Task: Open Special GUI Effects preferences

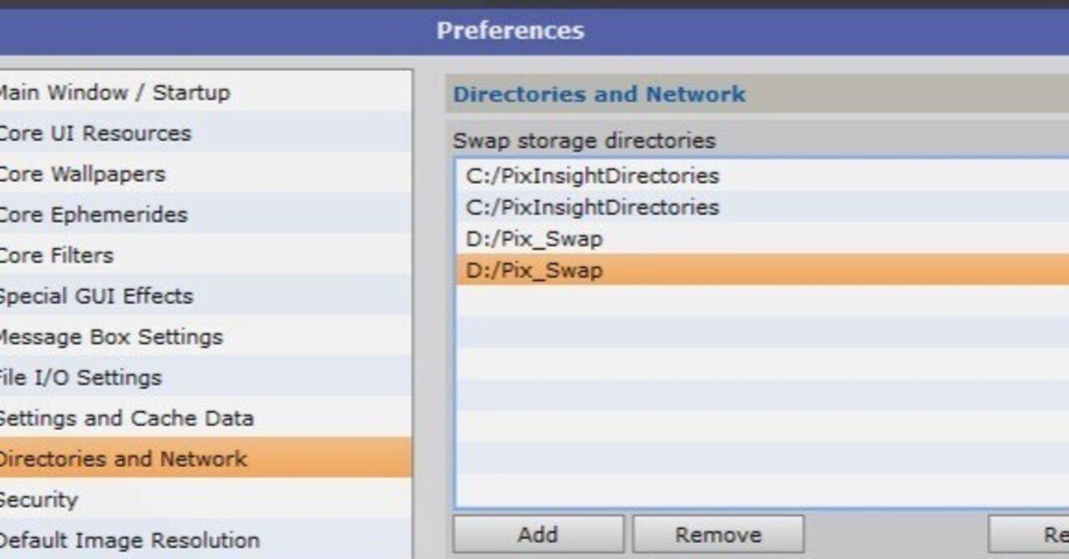Action: point(96,296)
